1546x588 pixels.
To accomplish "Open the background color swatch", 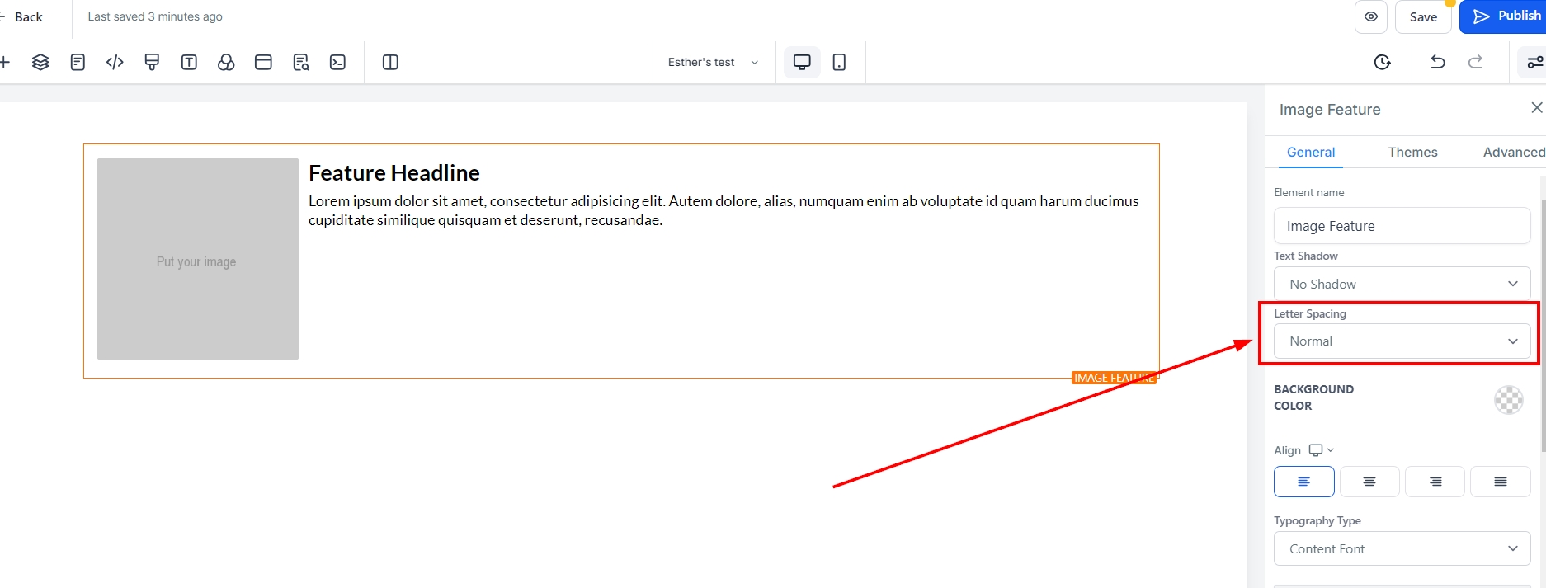I will pyautogui.click(x=1508, y=400).
